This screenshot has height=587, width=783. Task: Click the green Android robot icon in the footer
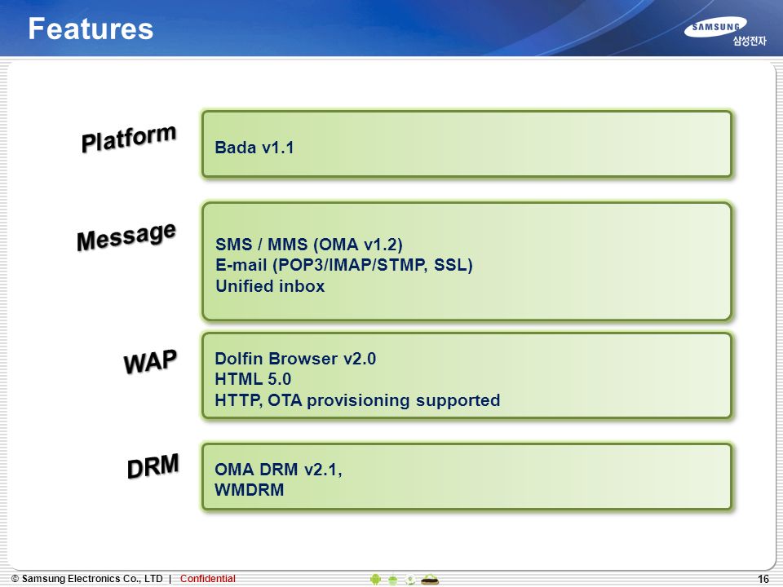[x=375, y=579]
